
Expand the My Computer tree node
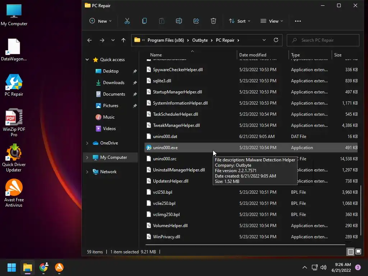(87, 157)
